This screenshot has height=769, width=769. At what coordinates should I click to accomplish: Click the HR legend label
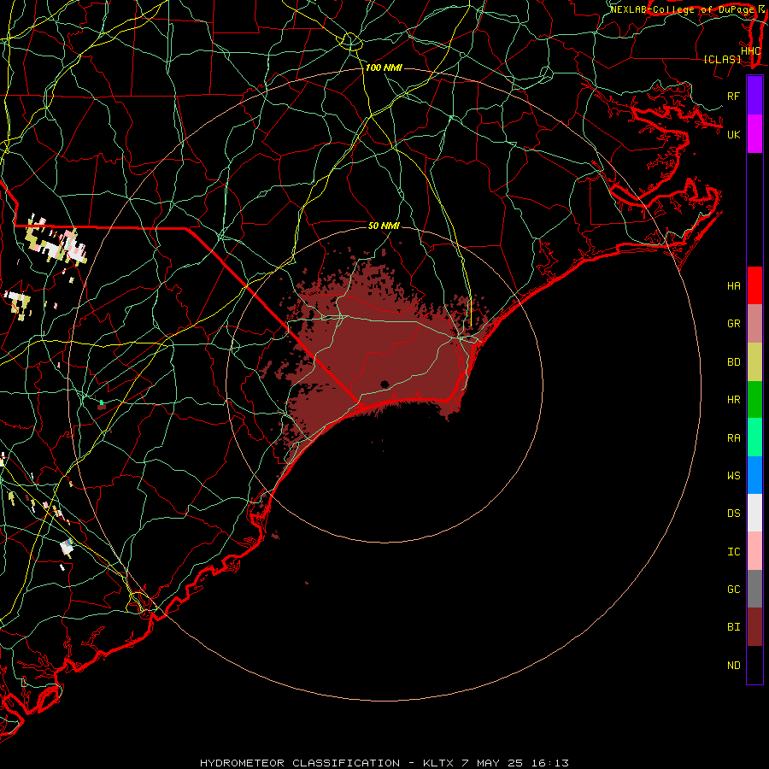click(x=733, y=400)
